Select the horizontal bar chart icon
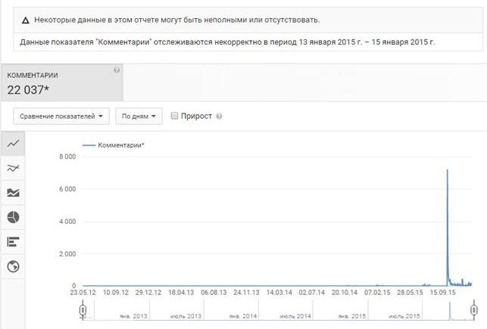Viewport: 487px width, 329px height. tap(13, 241)
